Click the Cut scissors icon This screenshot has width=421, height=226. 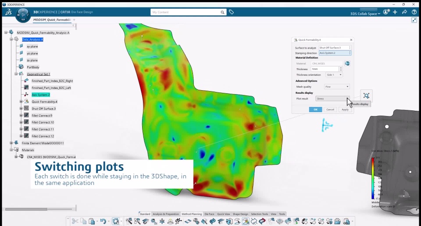75,221
